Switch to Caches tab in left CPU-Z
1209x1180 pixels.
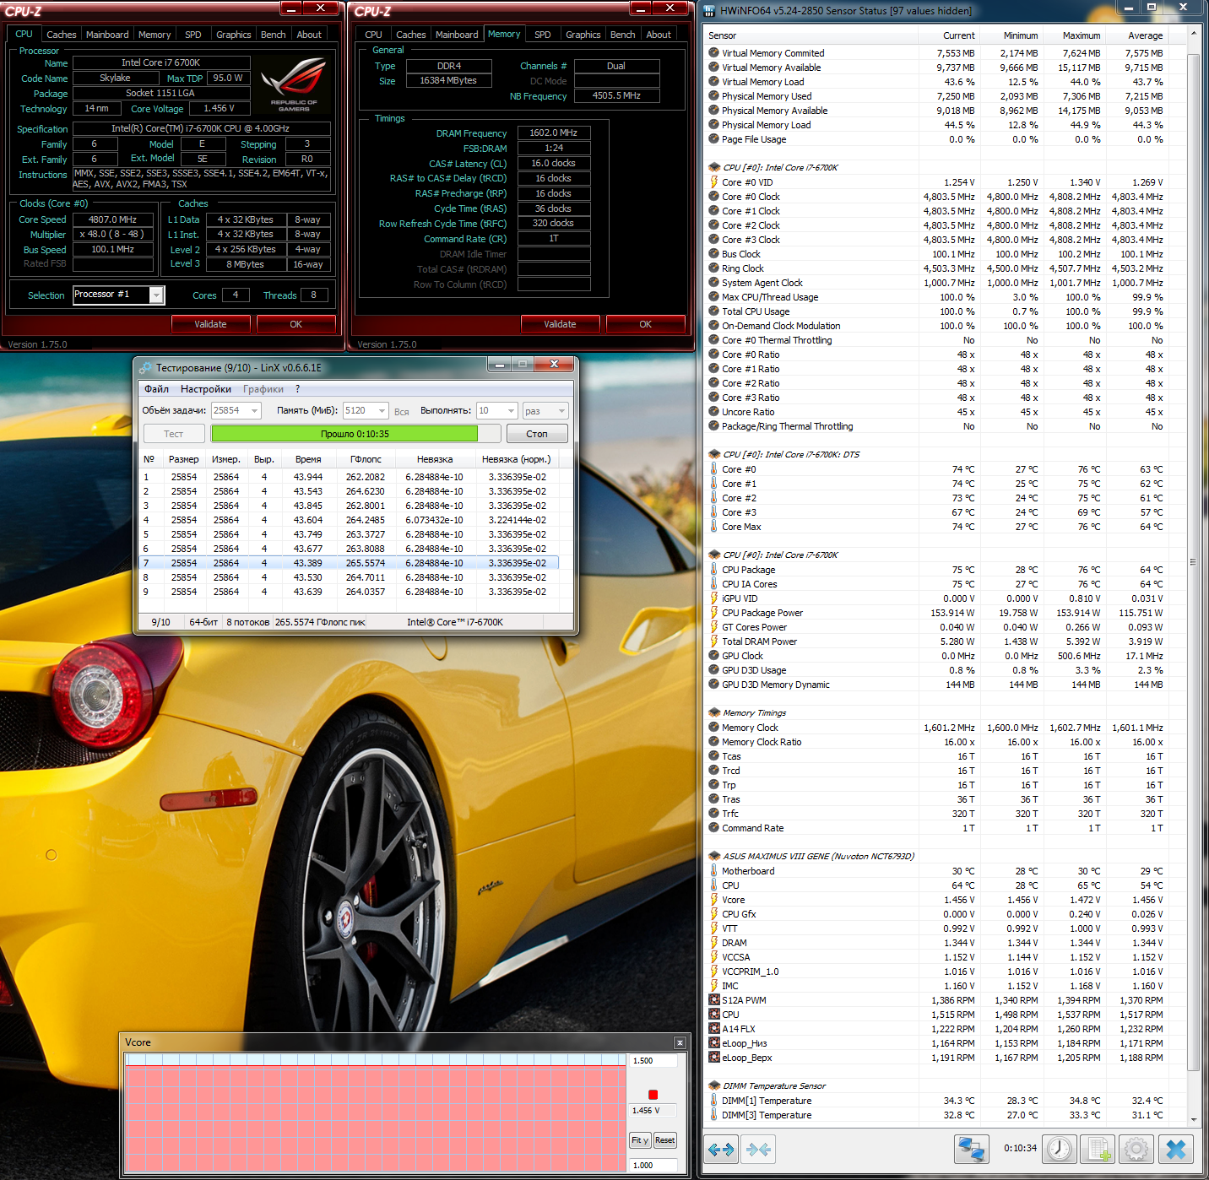pyautogui.click(x=61, y=35)
